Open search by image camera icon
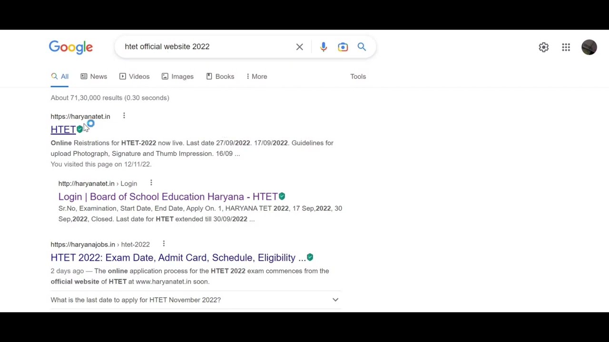Viewport: 609px width, 342px height. pyautogui.click(x=343, y=47)
